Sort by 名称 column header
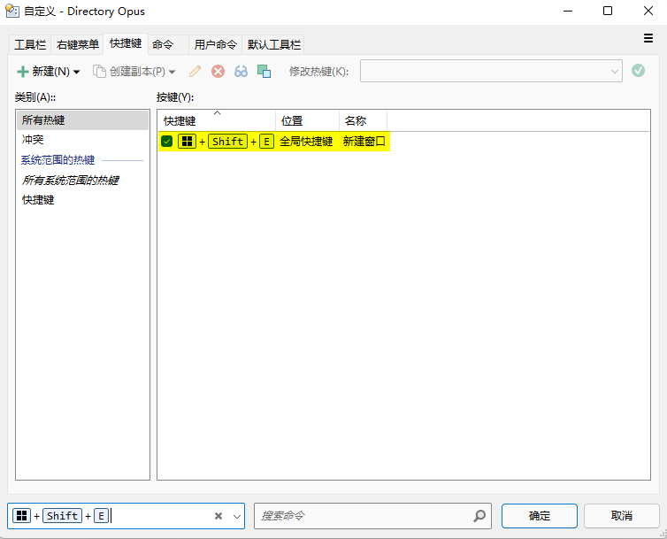The height and width of the screenshot is (539, 667). click(x=364, y=121)
